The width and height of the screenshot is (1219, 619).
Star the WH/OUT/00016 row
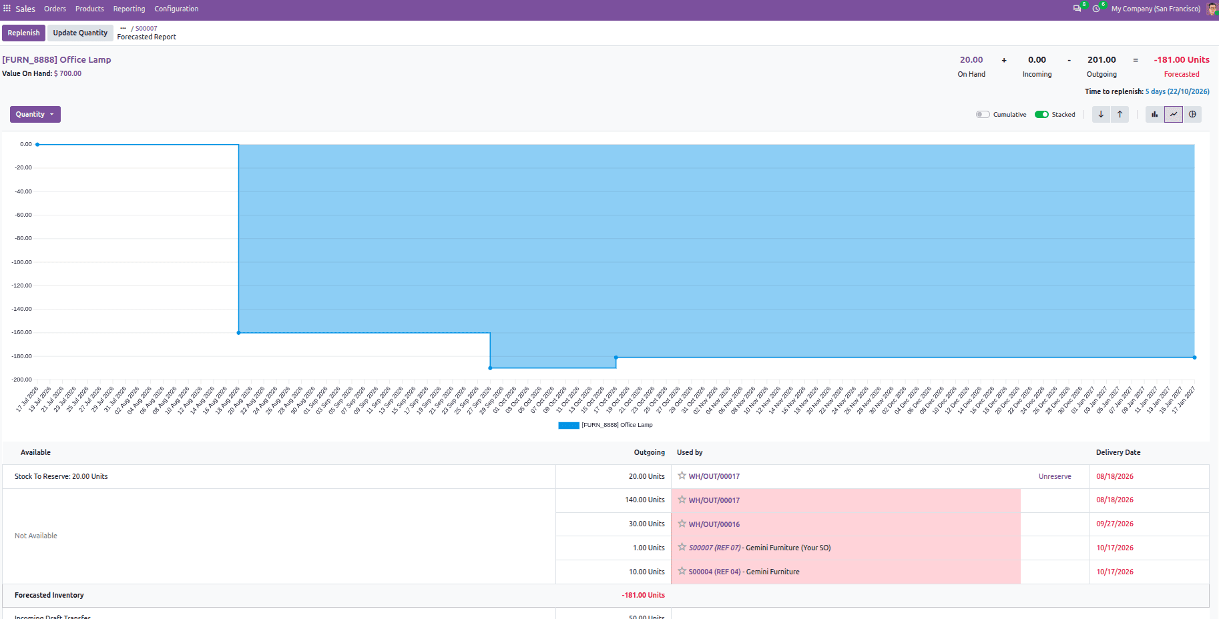tap(682, 524)
